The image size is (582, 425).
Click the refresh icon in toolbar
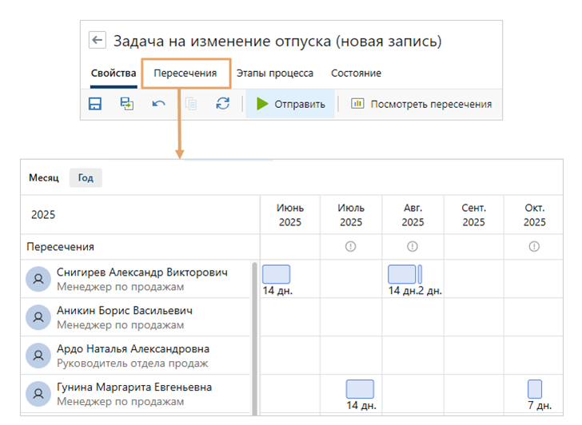coord(223,104)
